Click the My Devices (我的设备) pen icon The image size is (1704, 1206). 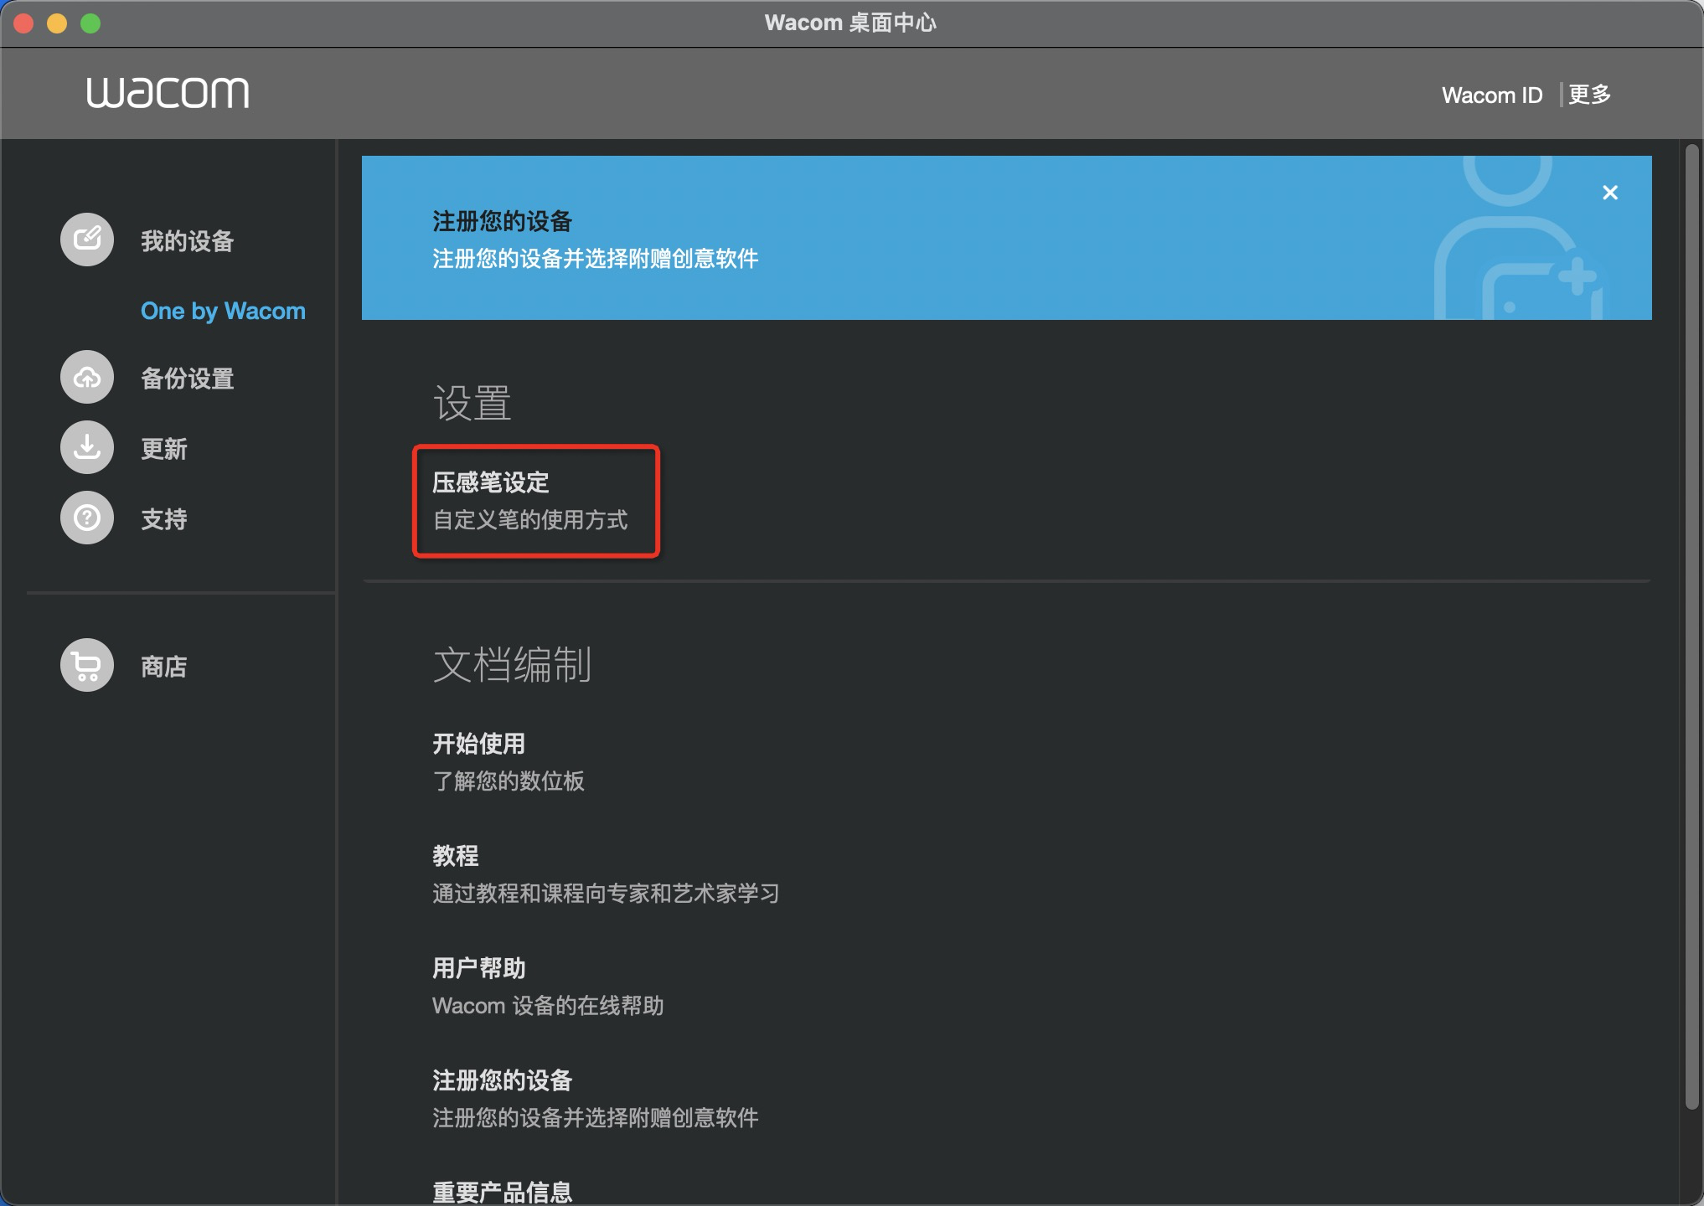pos(87,240)
